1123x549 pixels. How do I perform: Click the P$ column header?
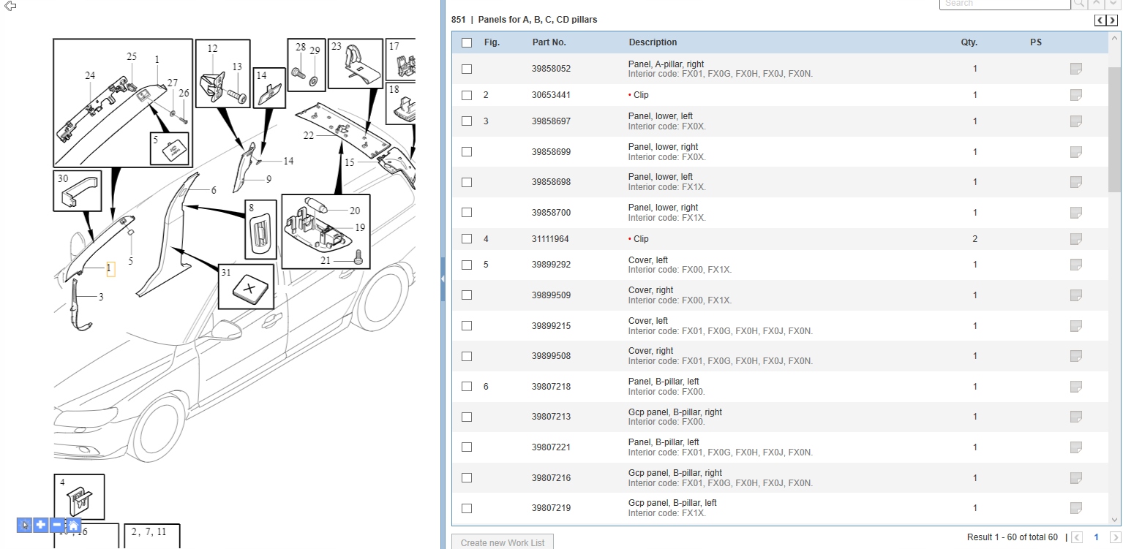(1036, 42)
